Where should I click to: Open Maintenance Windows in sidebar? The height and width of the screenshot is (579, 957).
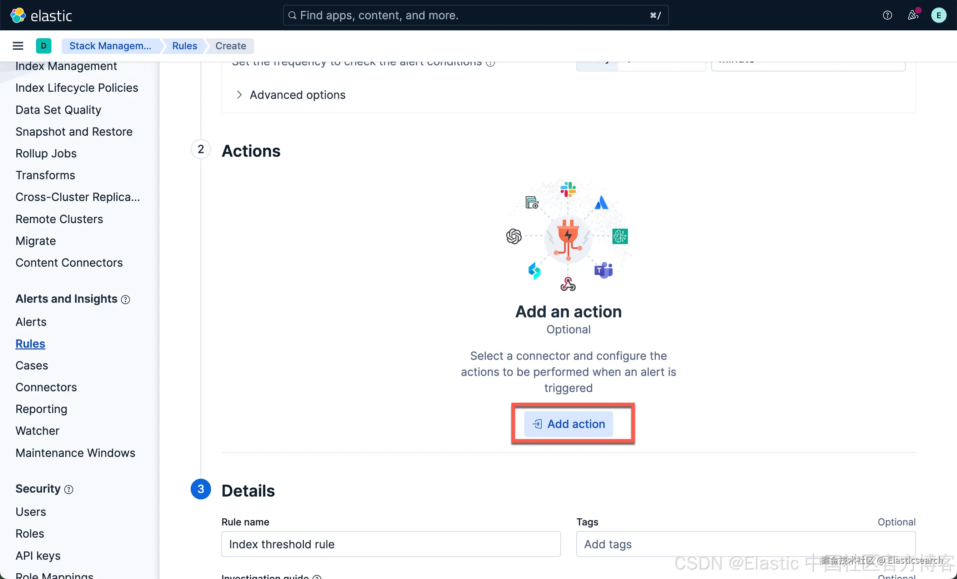[75, 453]
